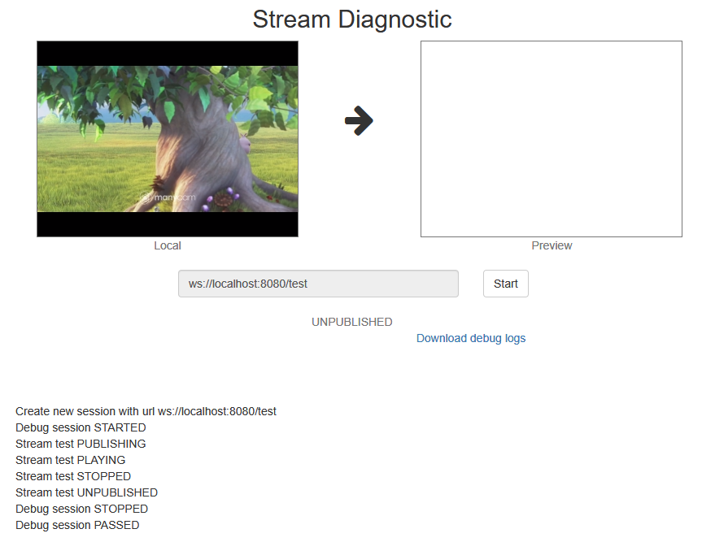Click the 'Stream test PUBLISHING' log entry

coord(81,444)
